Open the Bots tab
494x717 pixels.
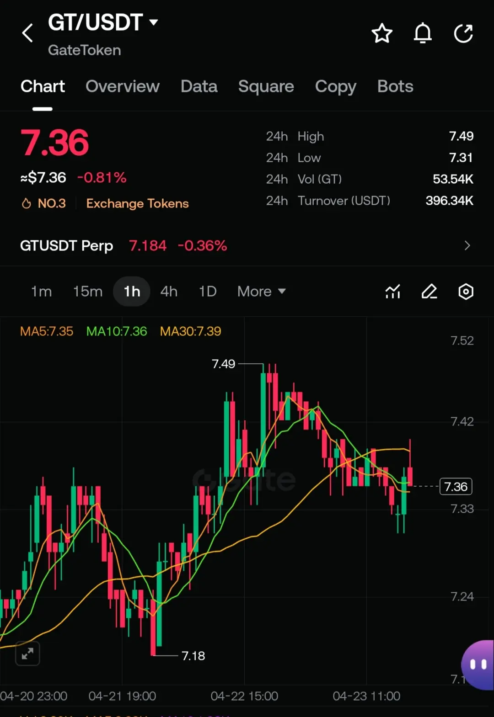[x=395, y=86]
